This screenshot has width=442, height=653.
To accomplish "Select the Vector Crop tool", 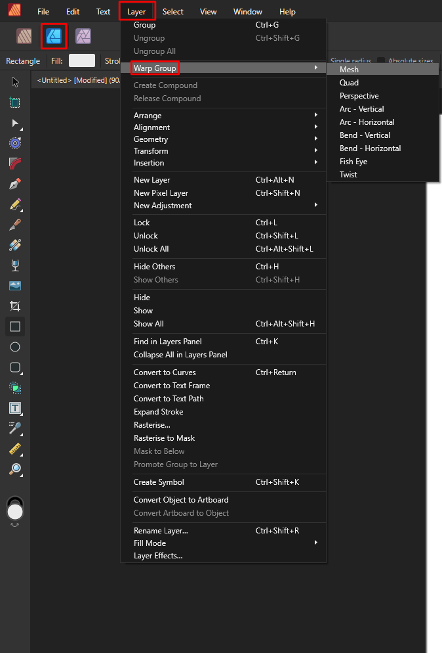I will click(x=15, y=305).
